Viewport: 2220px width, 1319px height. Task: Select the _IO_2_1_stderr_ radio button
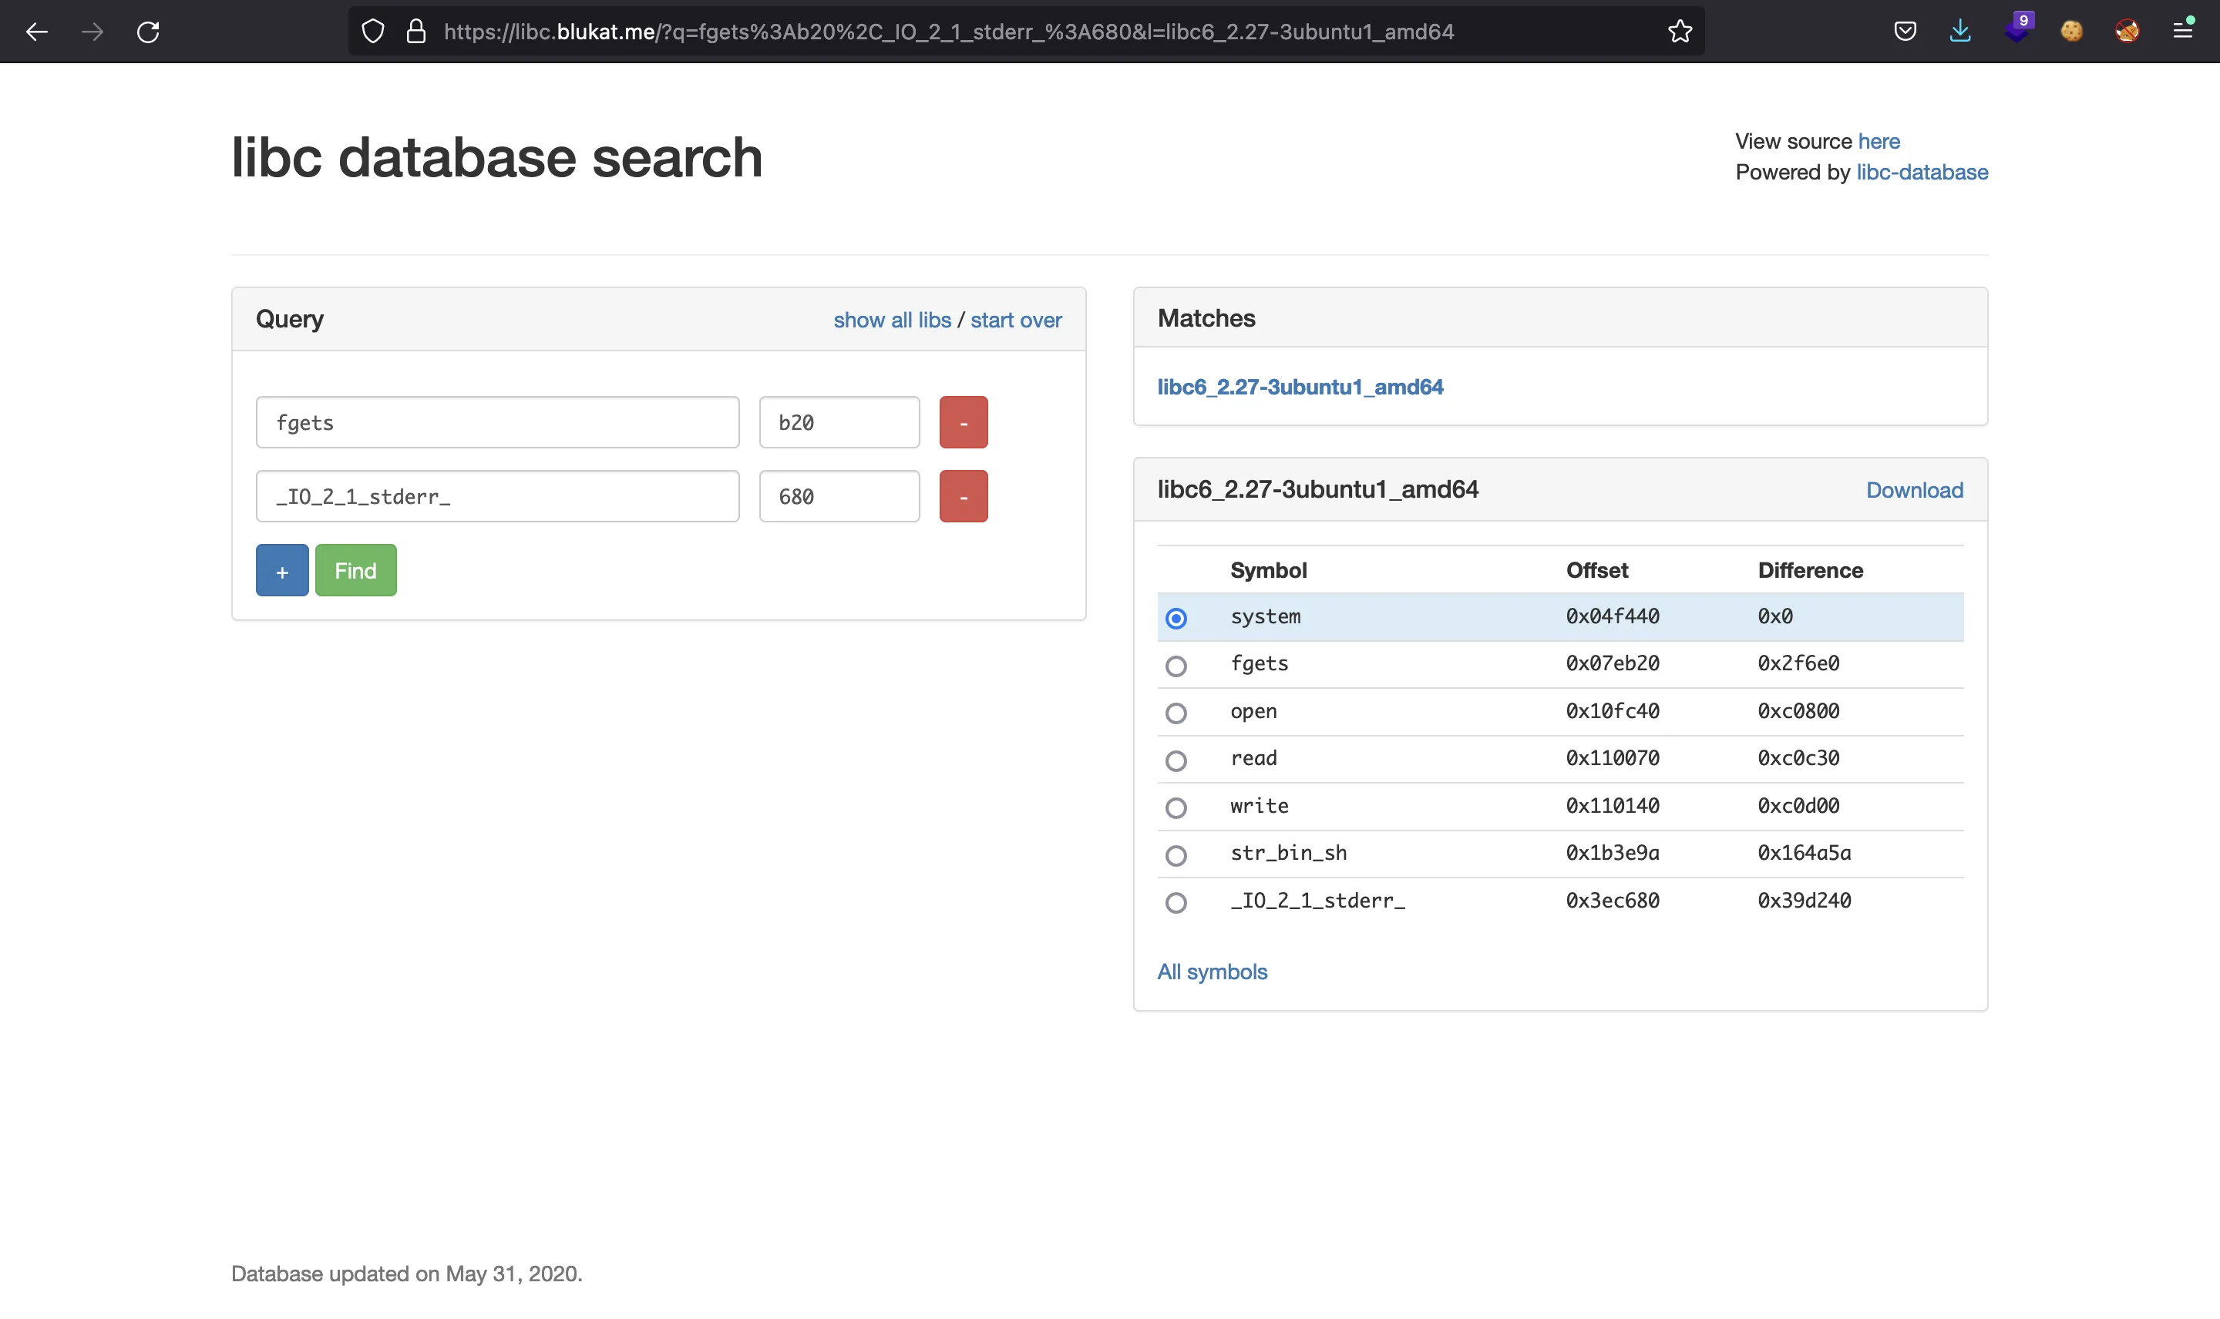[1176, 903]
